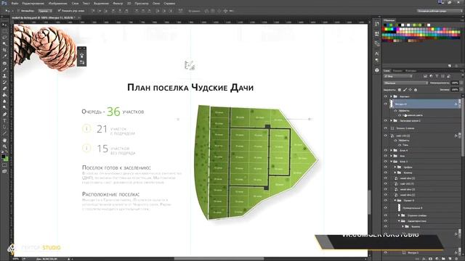The image size is (465, 261).
Task: Select the Healing Brush tool
Action: pyautogui.click(x=4, y=63)
